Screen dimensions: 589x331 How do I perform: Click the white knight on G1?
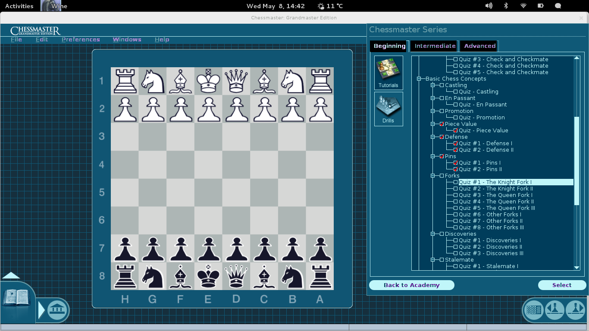[153, 81]
